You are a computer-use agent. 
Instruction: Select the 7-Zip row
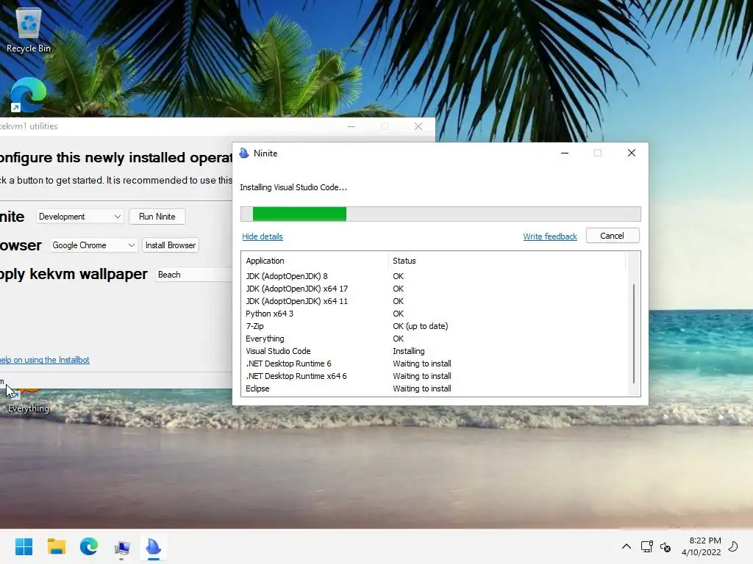[x=434, y=326]
